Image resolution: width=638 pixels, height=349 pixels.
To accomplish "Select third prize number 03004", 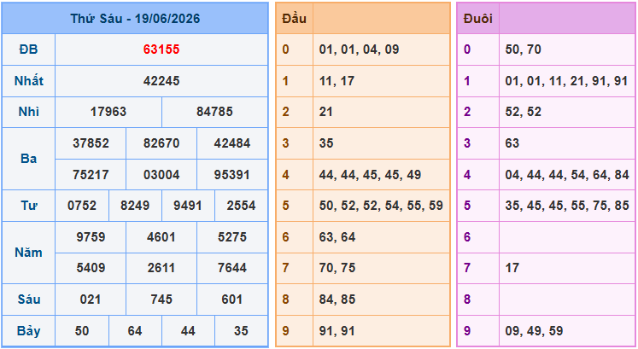I will pyautogui.click(x=161, y=175).
